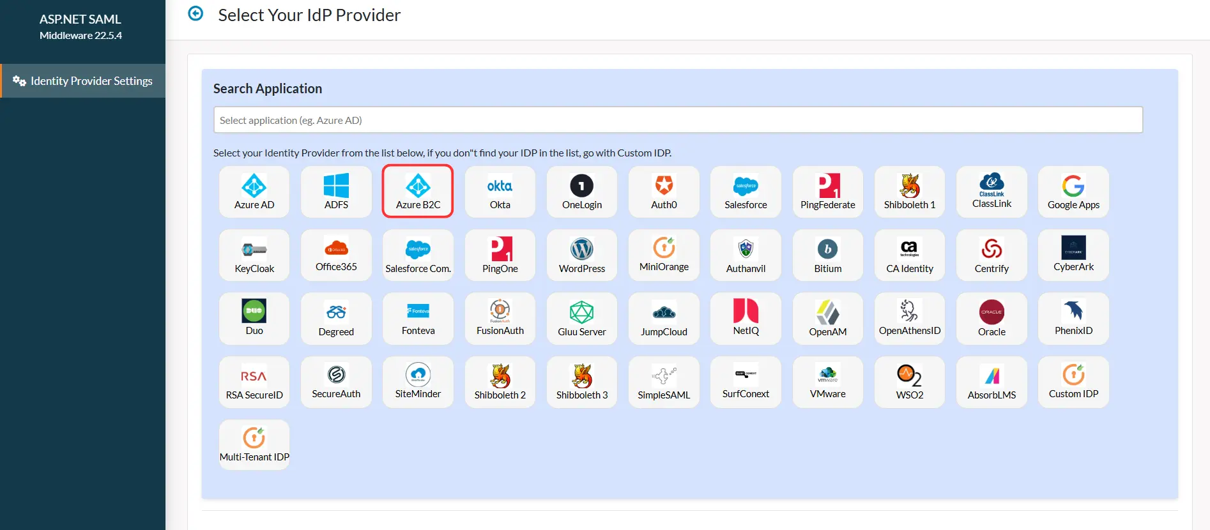Open Identity Provider Settings in sidebar
Image resolution: width=1210 pixels, height=530 pixels.
pos(83,81)
